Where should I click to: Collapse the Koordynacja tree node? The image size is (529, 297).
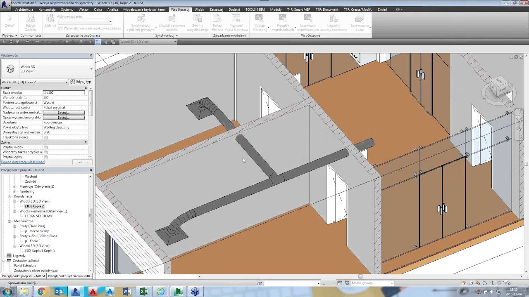coord(9,196)
